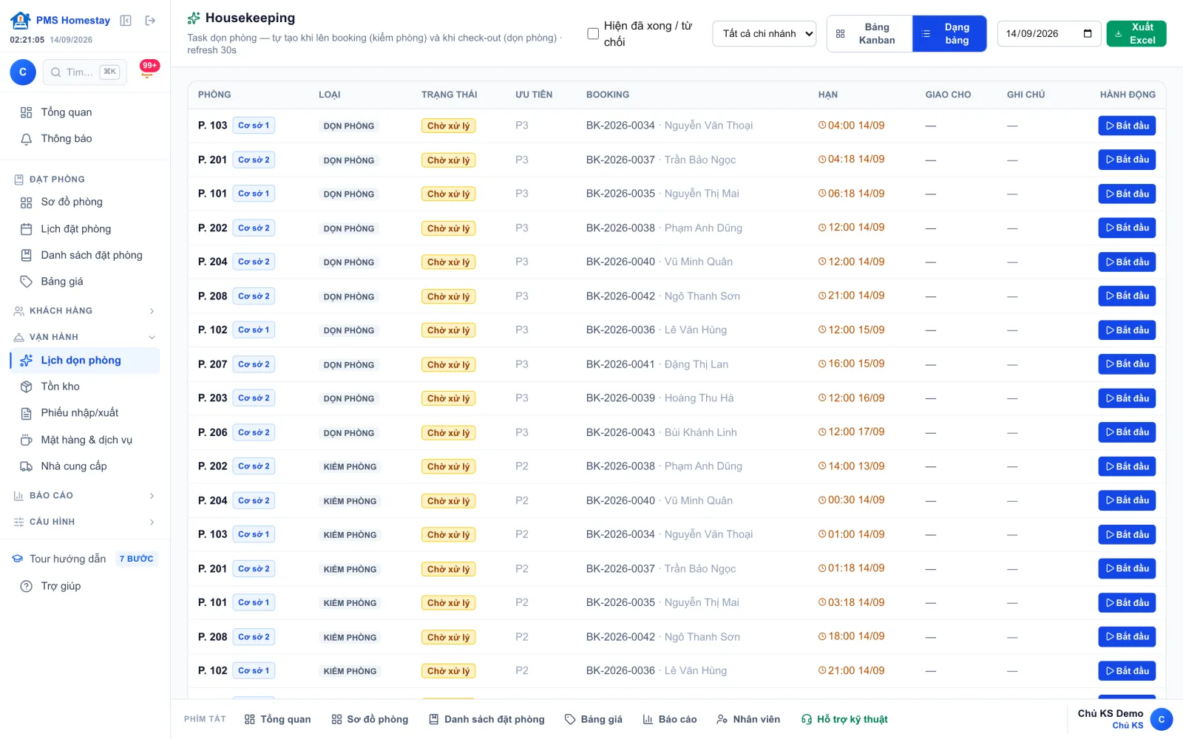The image size is (1183, 739).
Task: Expand the CẤU HÌNH sidebar section
Action: click(x=85, y=522)
